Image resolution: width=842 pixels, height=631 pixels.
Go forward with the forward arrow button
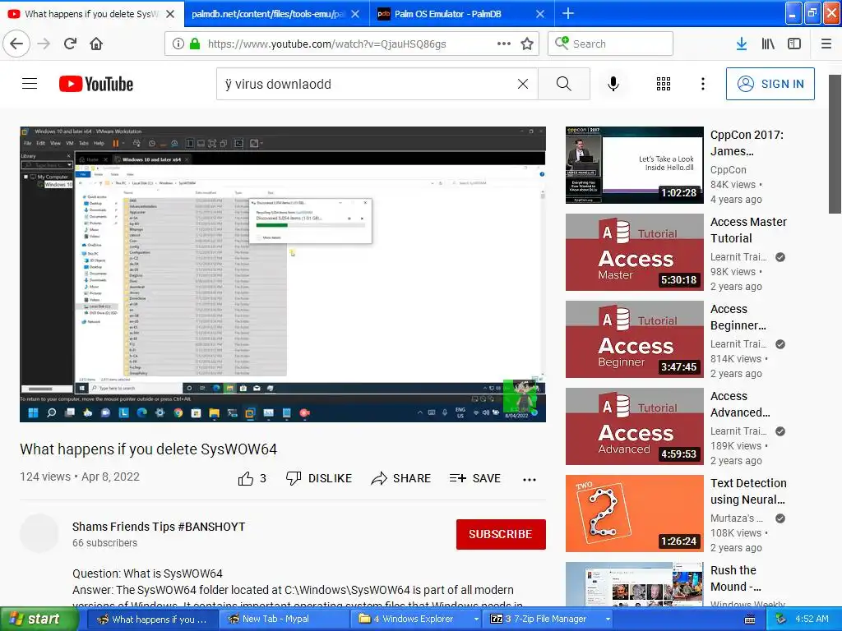(44, 44)
